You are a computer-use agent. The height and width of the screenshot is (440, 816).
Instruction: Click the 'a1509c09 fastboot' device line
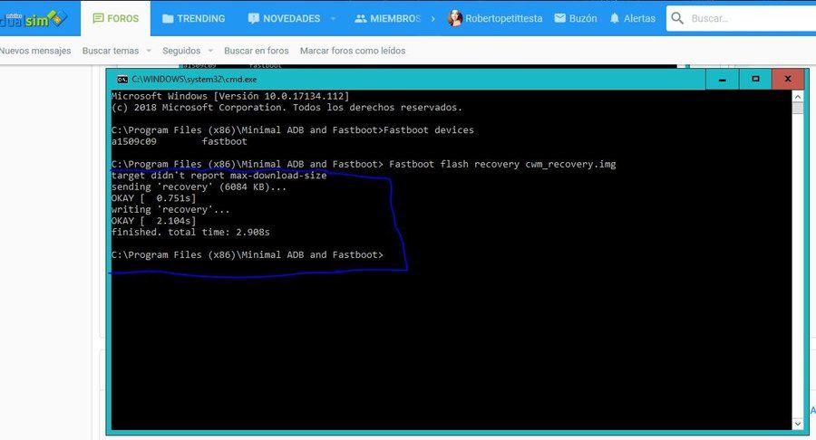click(x=179, y=141)
